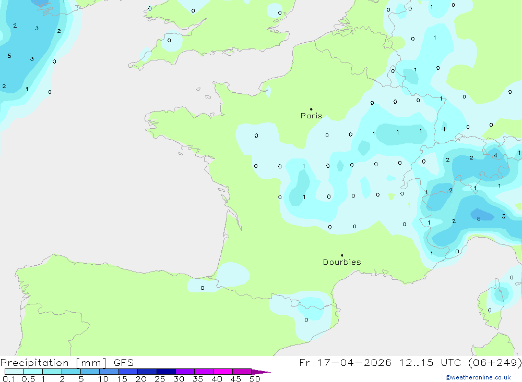Select the 40 mm legend color swatch

pos(223,372)
